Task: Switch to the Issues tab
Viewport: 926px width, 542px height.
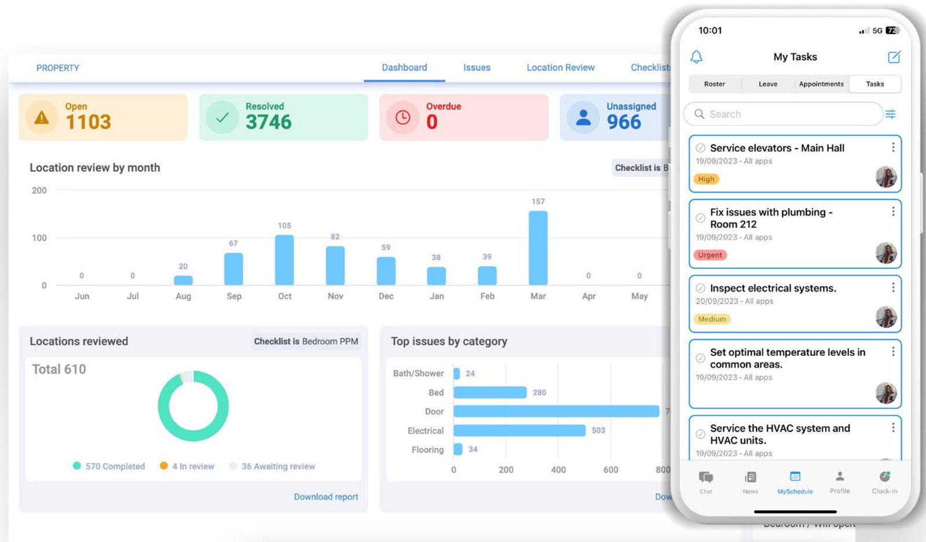Action: tap(476, 68)
